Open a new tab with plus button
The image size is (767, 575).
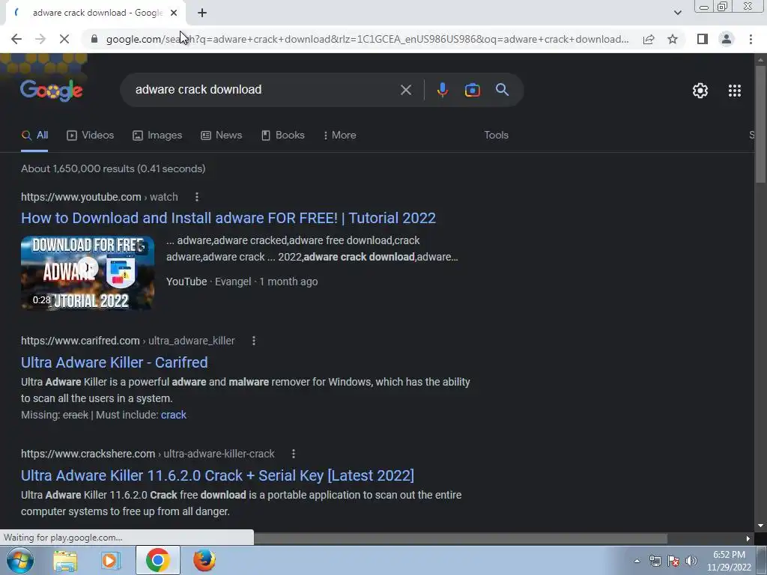tap(202, 13)
